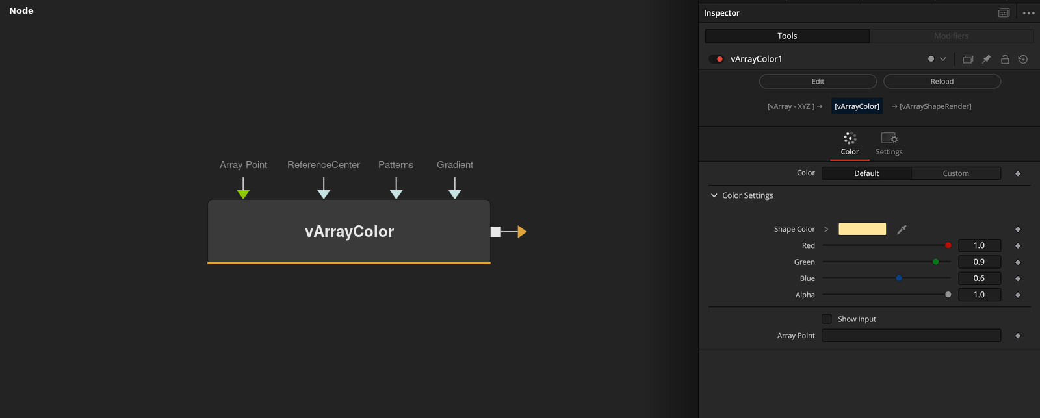Pin the vArrayColor1 tool controls
This screenshot has height=418, width=1040.
[986, 59]
